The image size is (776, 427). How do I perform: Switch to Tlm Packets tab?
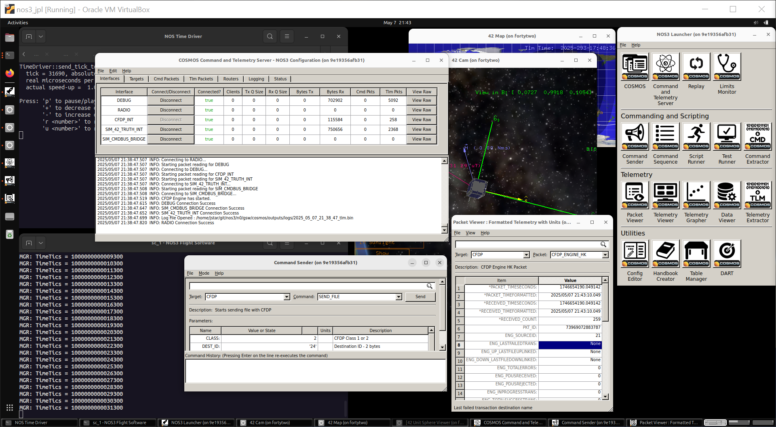point(201,79)
